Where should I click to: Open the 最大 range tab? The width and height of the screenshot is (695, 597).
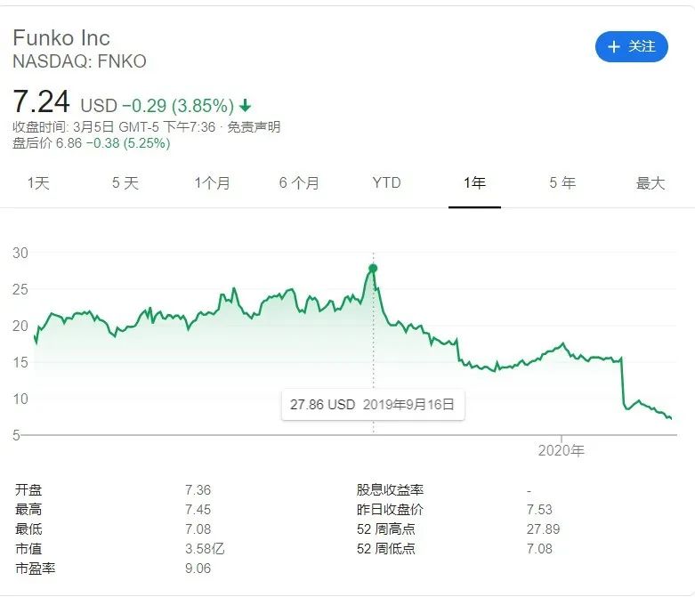[651, 183]
